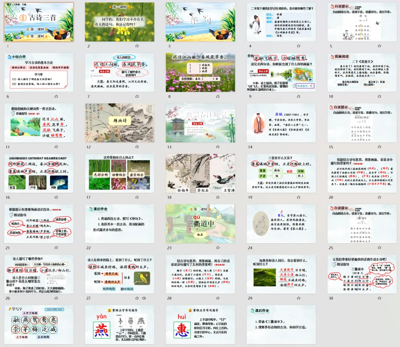Select slide 18 thumbnail with painters' duck paintings
This screenshot has height=347, width=400.
pyautogui.click(x=200, y=173)
